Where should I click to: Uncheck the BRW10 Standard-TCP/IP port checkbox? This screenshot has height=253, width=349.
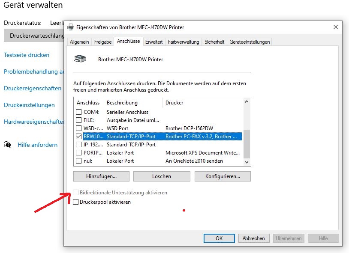(x=78, y=137)
